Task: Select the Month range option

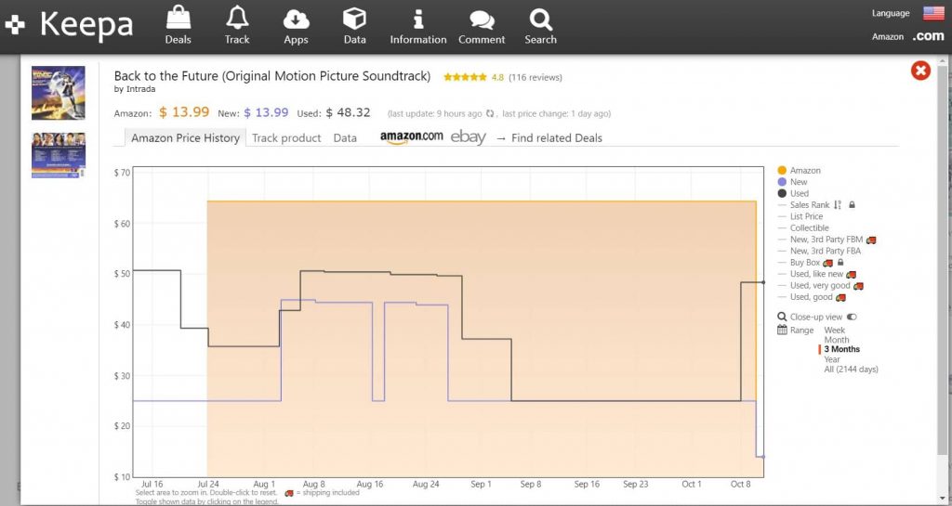Action: (837, 340)
